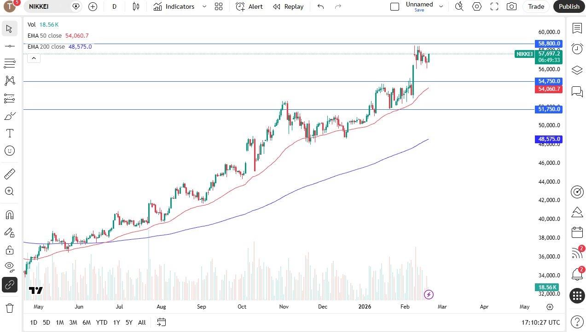
Task: Select the Trend Line tool
Action: (10, 45)
